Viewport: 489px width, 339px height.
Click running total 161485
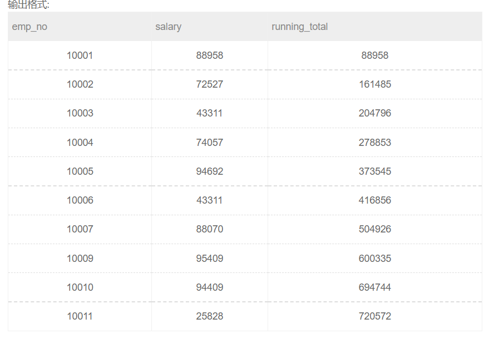[x=375, y=84]
